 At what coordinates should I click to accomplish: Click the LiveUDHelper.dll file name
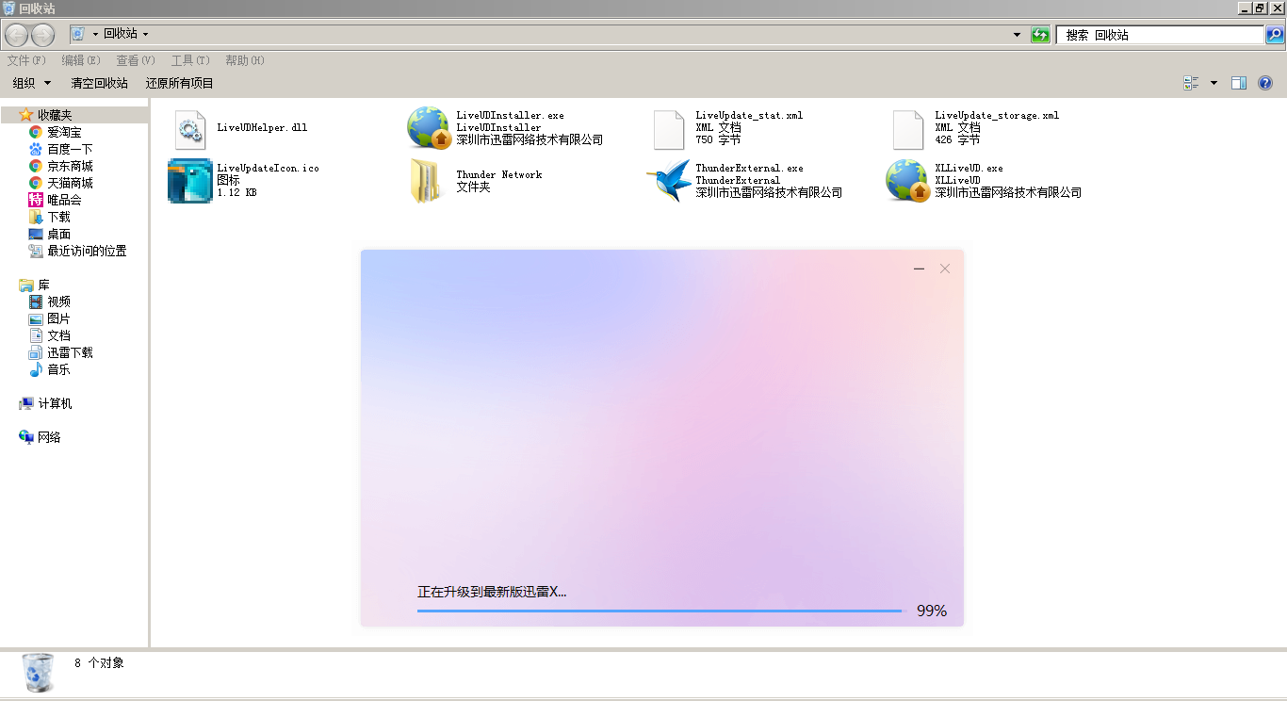[262, 127]
